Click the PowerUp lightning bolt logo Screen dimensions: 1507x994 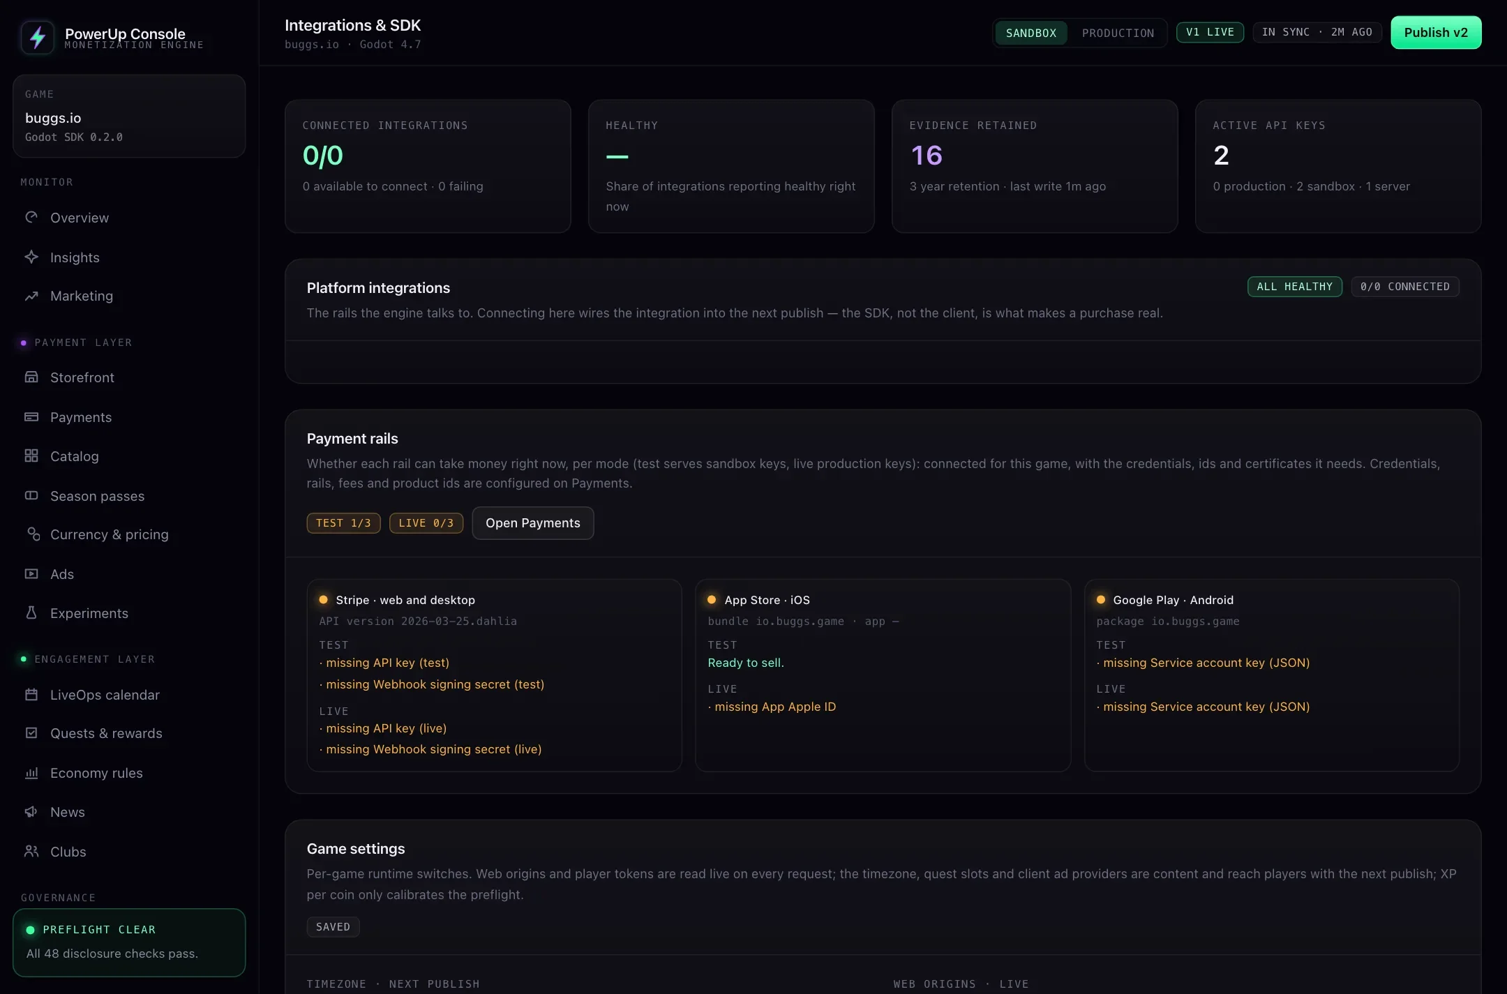click(38, 37)
